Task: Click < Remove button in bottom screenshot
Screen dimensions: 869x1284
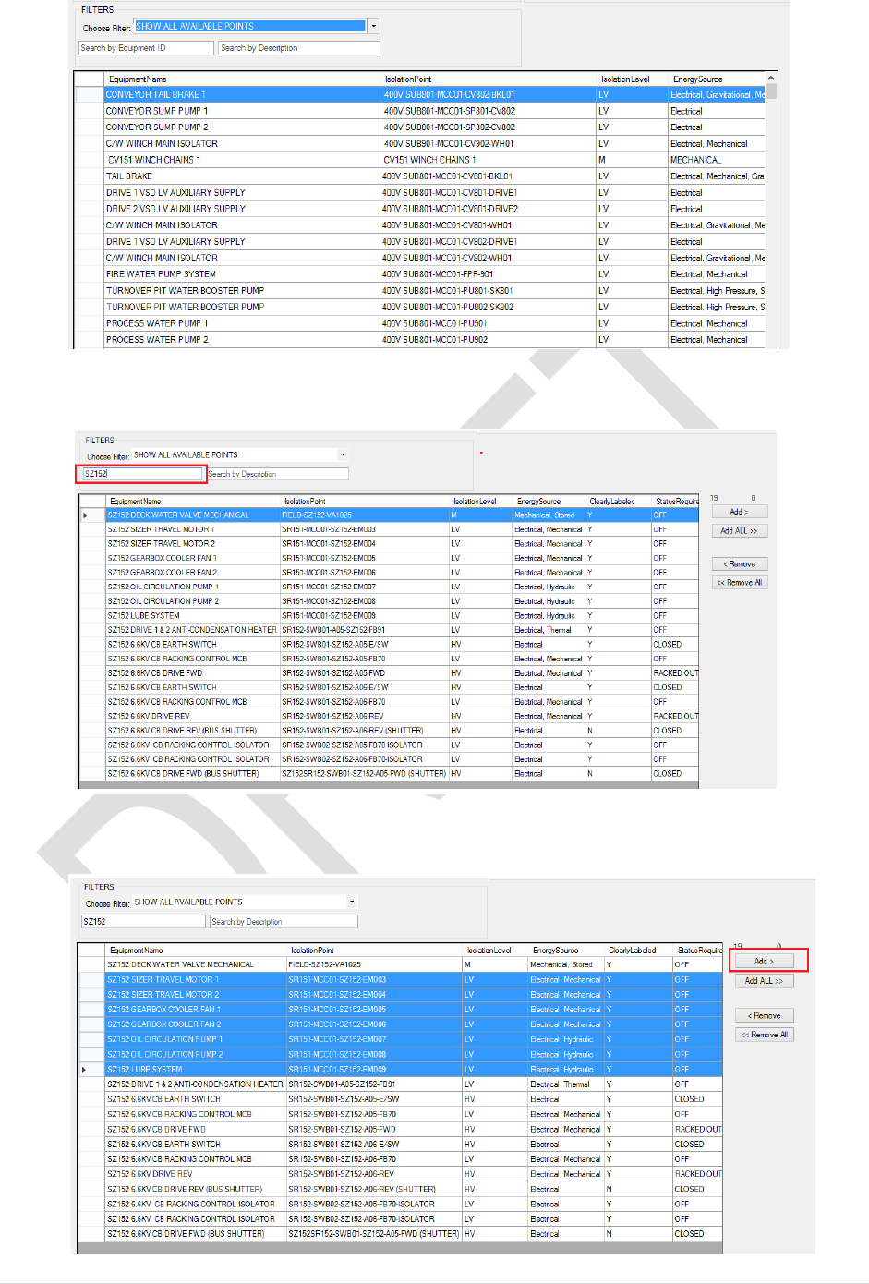Action: point(765,1016)
